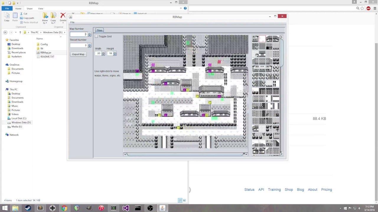
Task: Open the Copy to dropdown
Action: (x=53, y=18)
